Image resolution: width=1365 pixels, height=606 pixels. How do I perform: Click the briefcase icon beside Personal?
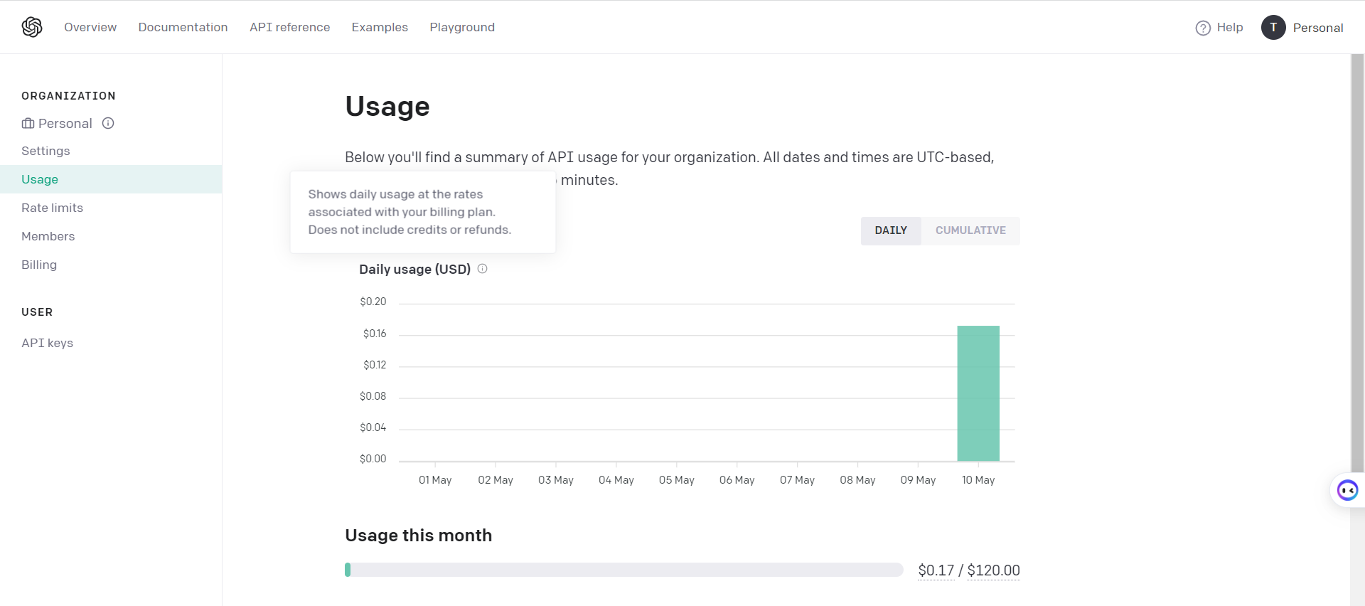[x=28, y=124]
